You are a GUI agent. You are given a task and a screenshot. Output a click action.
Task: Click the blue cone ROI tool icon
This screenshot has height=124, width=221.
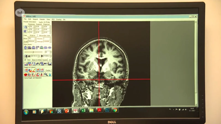pyautogui.click(x=50, y=74)
